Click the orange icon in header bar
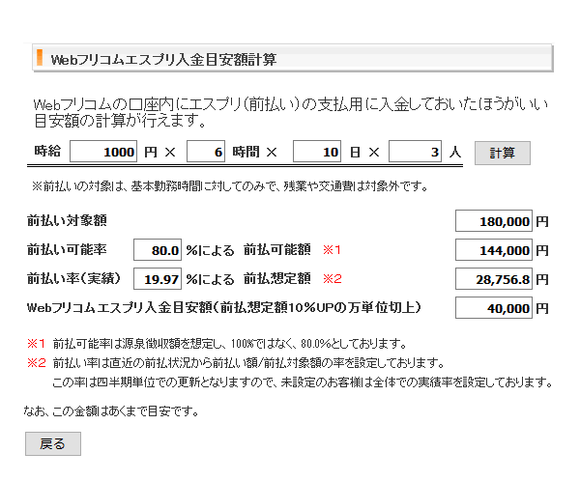This screenshot has width=580, height=481. (40, 58)
